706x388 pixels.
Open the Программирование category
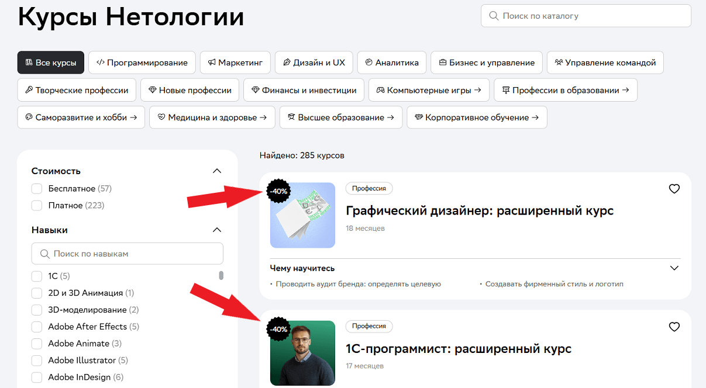click(x=142, y=63)
